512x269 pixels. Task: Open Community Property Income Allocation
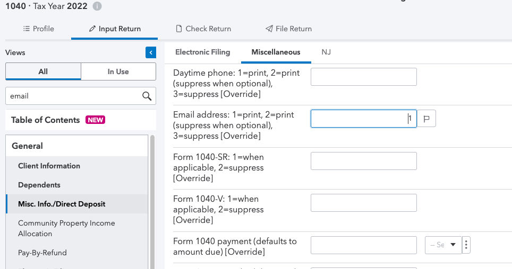click(x=66, y=228)
